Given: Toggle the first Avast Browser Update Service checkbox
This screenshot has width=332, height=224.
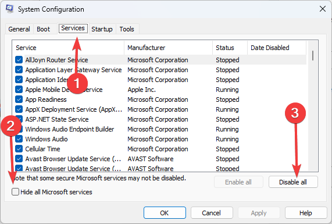Looking at the screenshot, I should coord(19,159).
